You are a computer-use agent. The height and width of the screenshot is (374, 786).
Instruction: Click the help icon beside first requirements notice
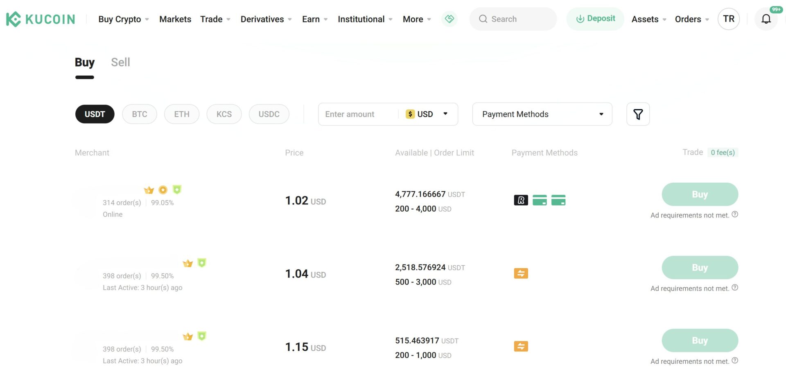point(735,215)
